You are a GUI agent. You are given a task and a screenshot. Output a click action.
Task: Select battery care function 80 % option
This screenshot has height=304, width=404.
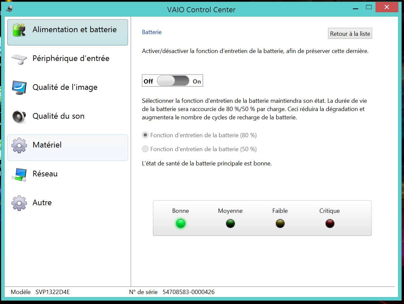[x=145, y=135]
